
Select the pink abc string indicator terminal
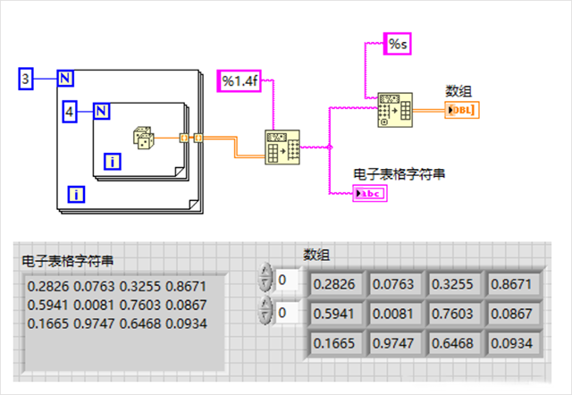point(370,193)
